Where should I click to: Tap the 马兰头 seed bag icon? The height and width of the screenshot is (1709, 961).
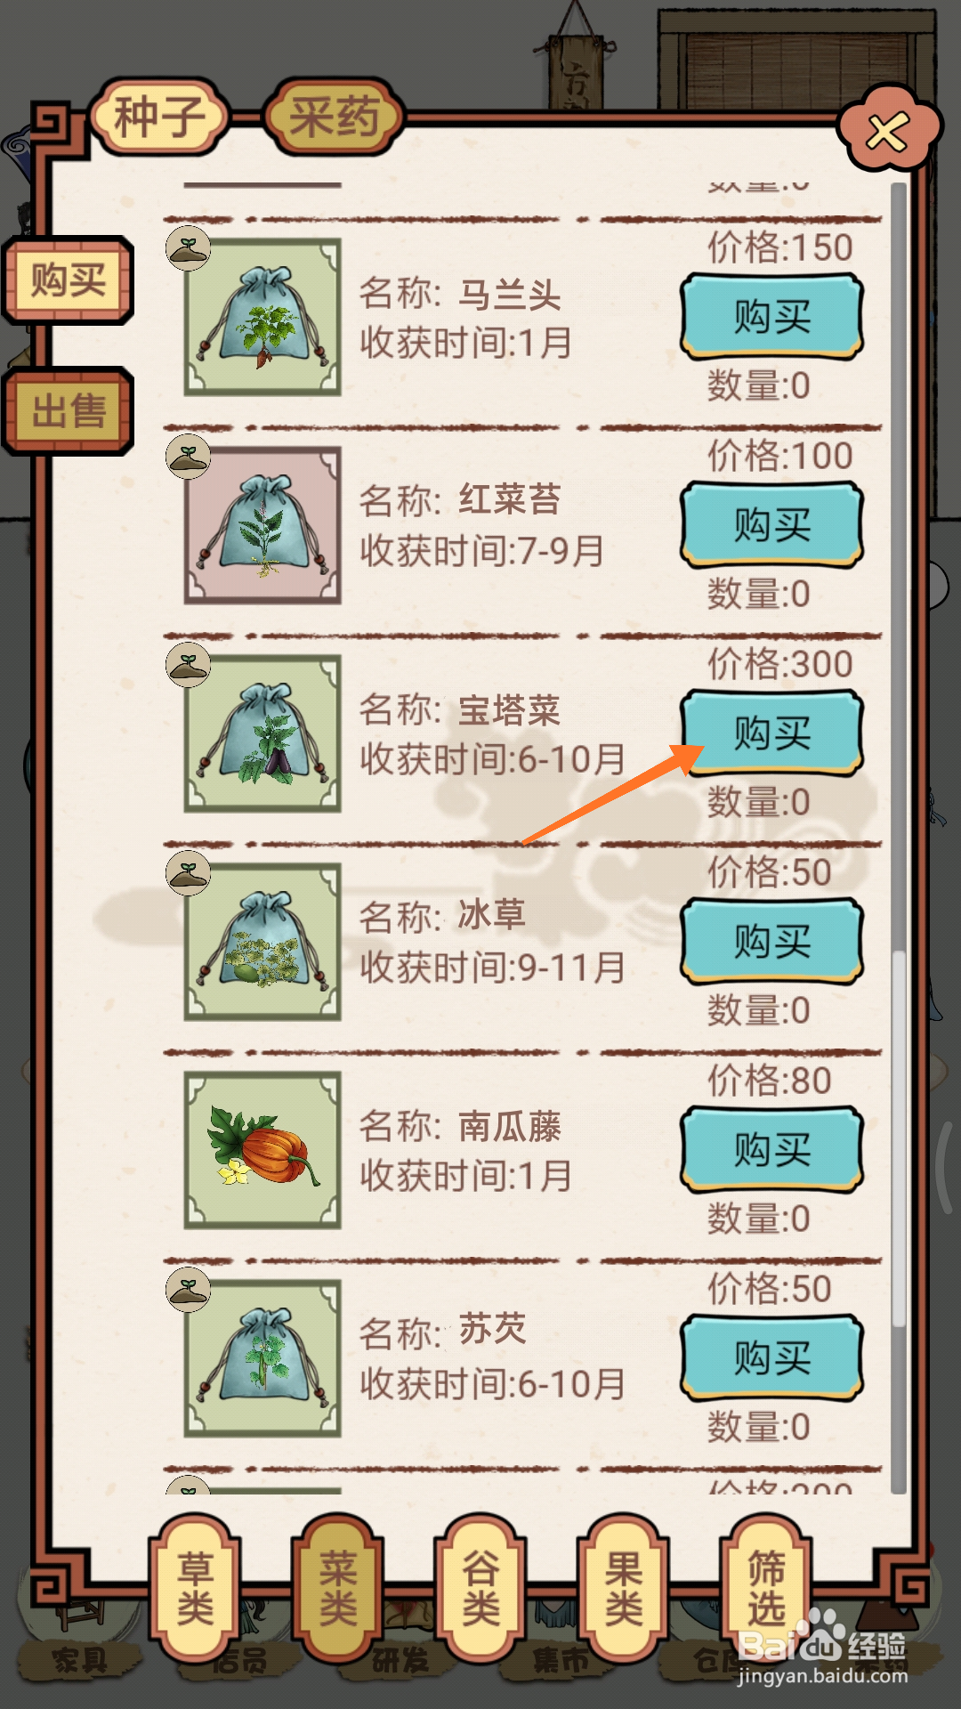[x=262, y=317]
